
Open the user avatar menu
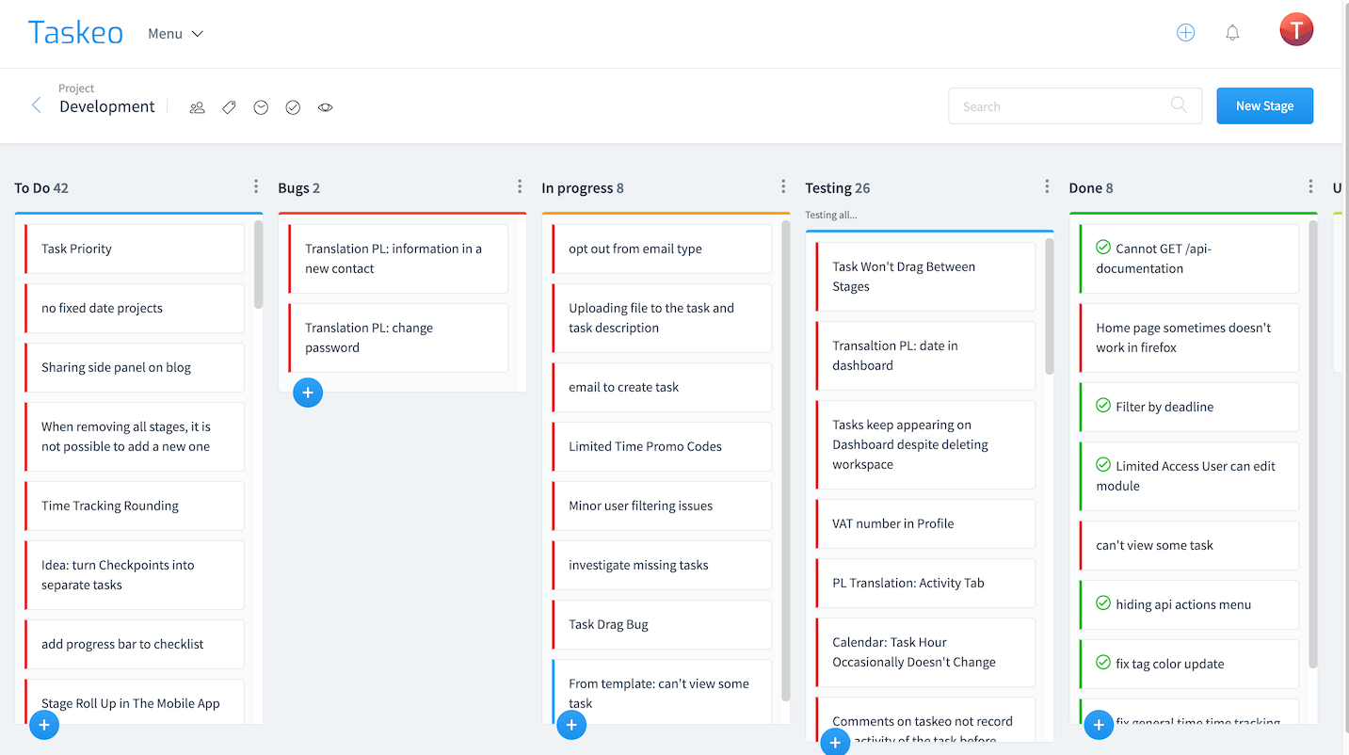[1296, 30]
